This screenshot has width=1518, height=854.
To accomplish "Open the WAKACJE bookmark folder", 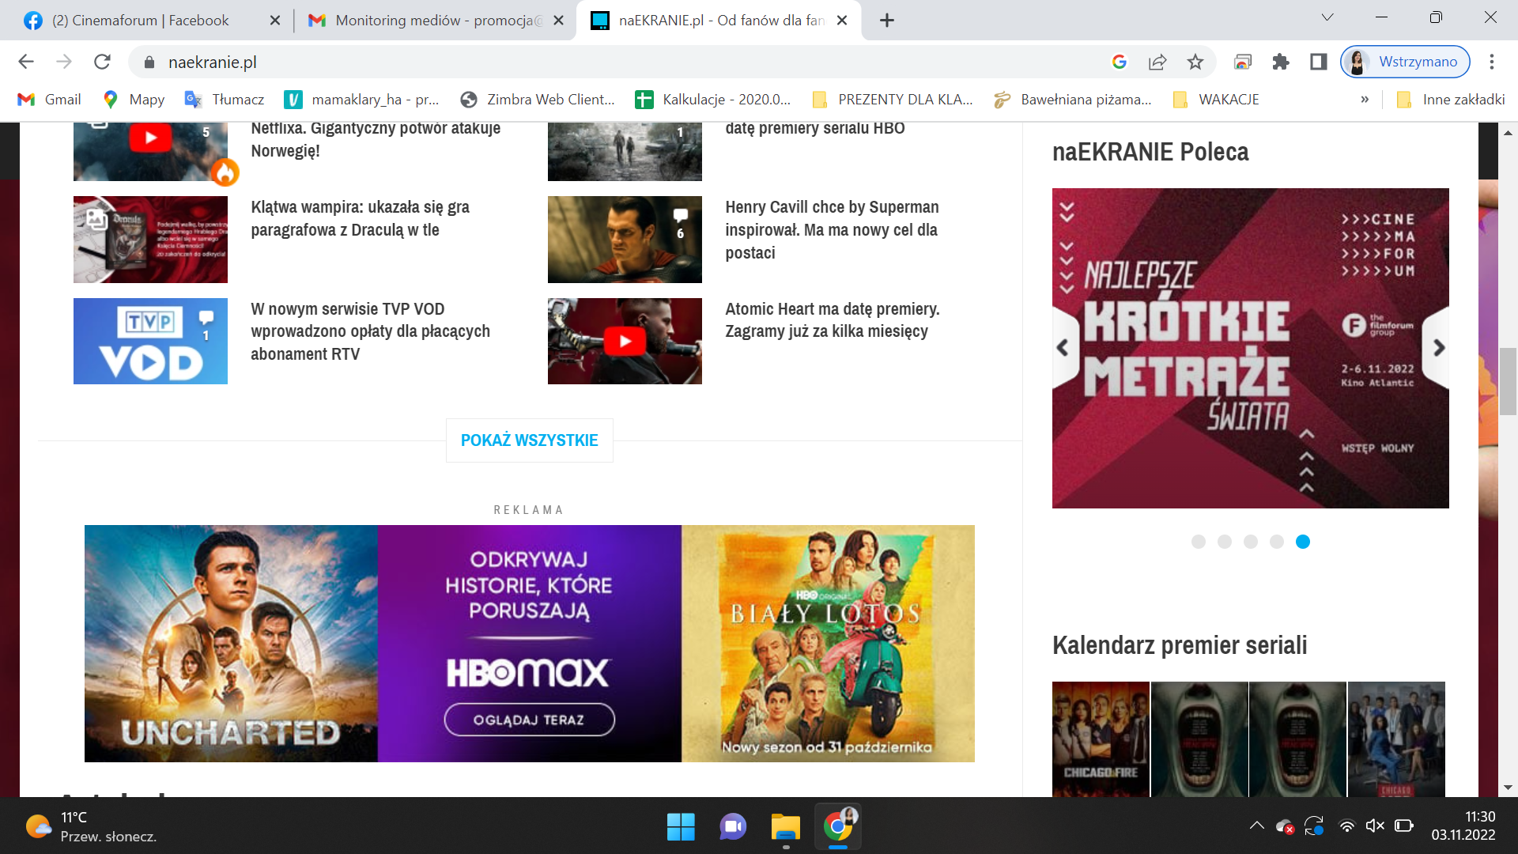I will [x=1216, y=100].
